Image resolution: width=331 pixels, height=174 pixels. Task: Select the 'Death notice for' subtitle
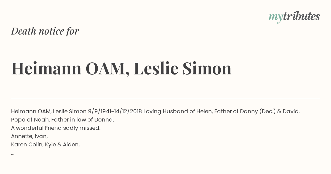pos(45,31)
